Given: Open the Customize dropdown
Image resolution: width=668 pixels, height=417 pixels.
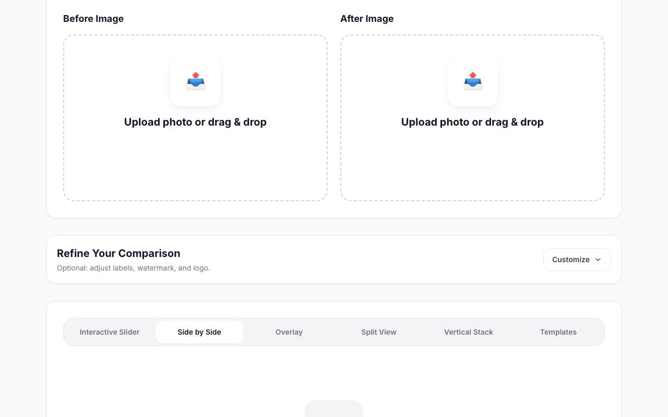Looking at the screenshot, I should (577, 260).
